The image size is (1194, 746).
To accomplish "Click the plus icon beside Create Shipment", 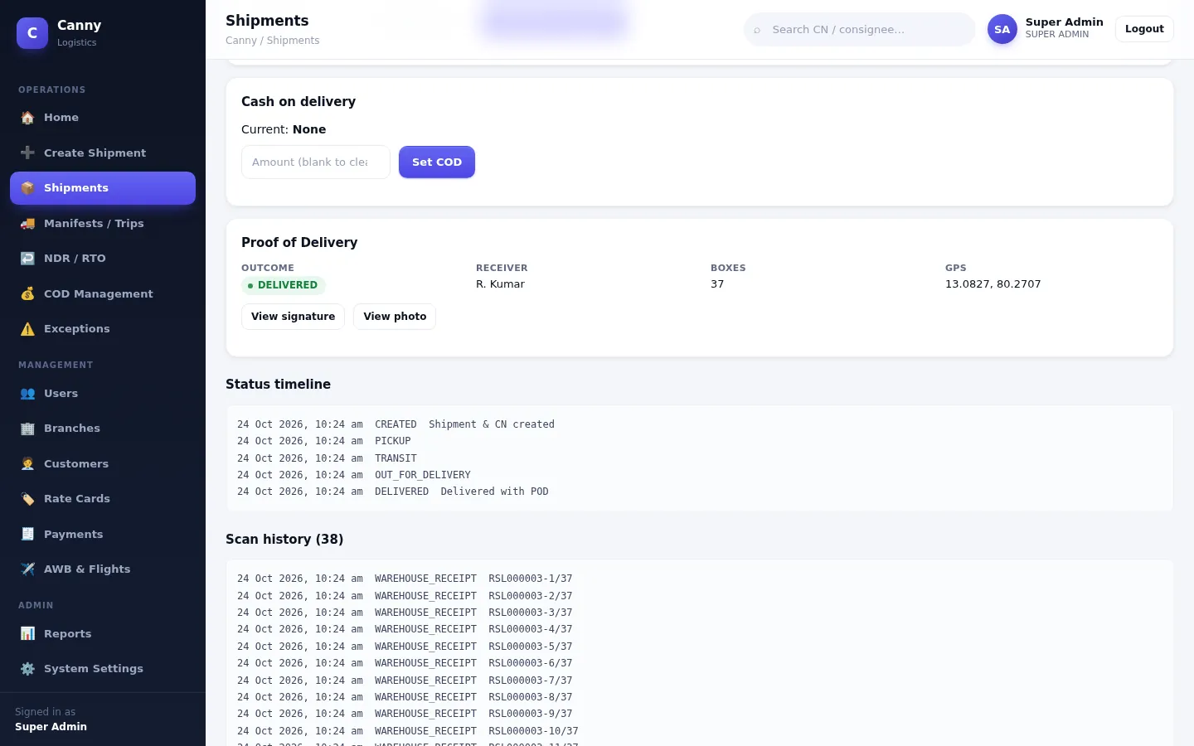I will click(27, 153).
